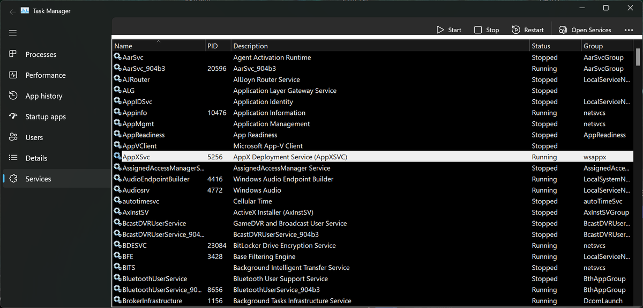Viewport: 643px width, 308px height.
Task: Click gear icon of AppMgmt service
Action: (118, 123)
